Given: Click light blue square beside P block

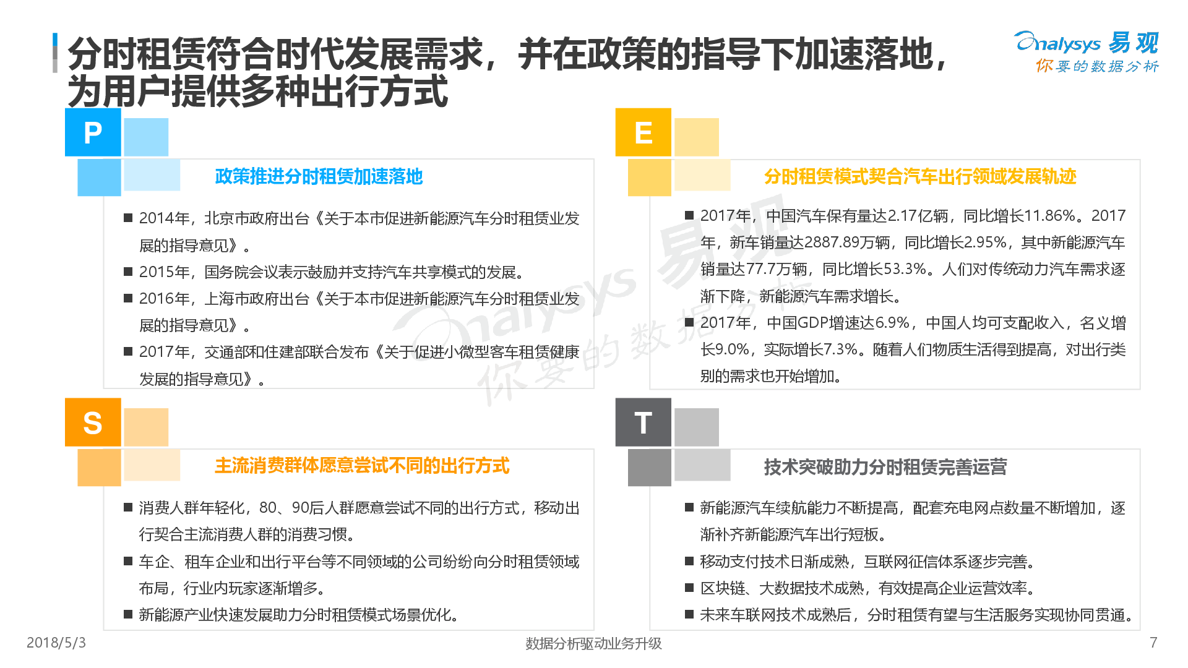Looking at the screenshot, I should (x=146, y=137).
